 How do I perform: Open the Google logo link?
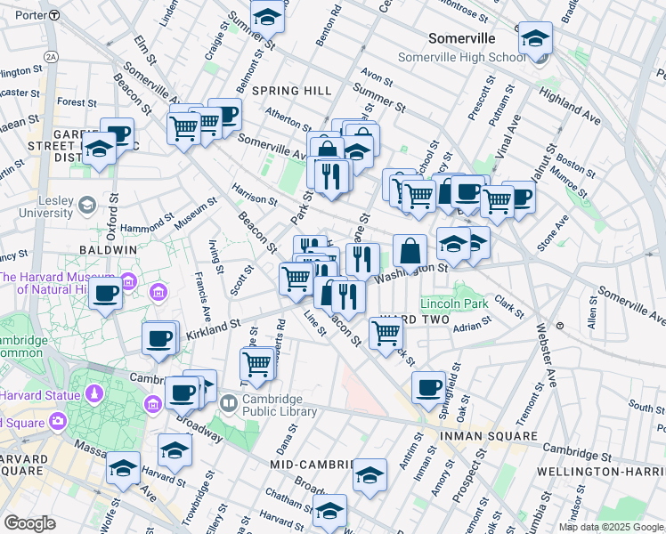tap(29, 523)
